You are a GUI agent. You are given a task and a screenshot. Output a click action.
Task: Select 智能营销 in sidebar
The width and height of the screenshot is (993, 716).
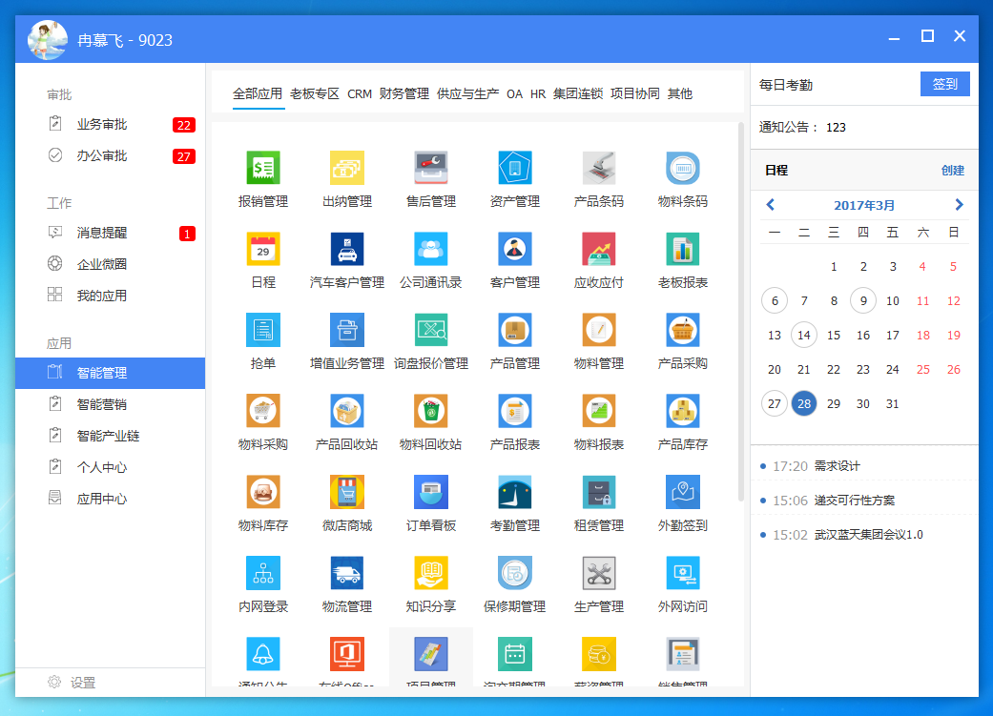[111, 404]
